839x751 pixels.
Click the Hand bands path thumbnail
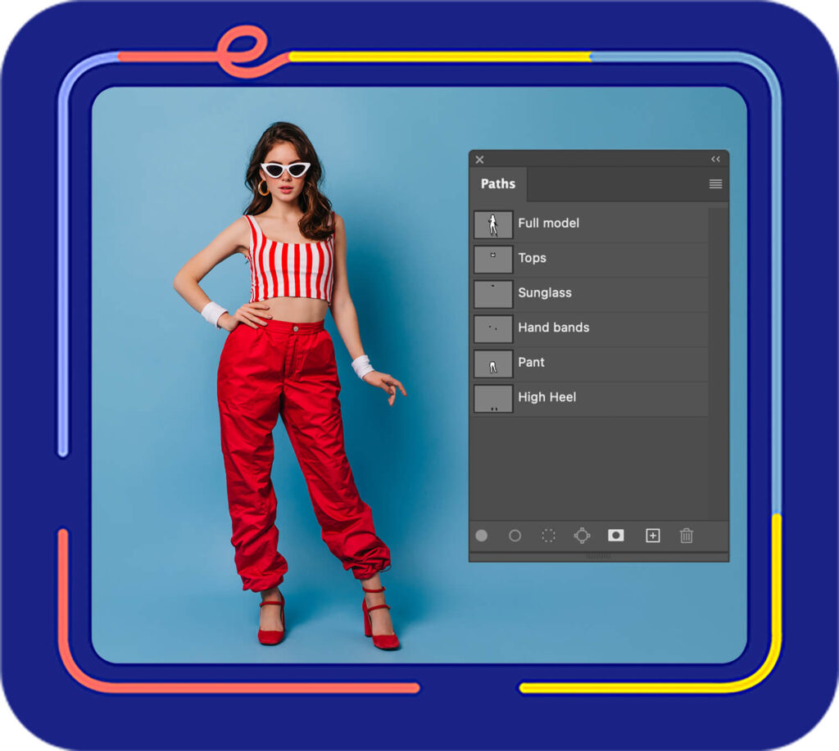pos(492,328)
